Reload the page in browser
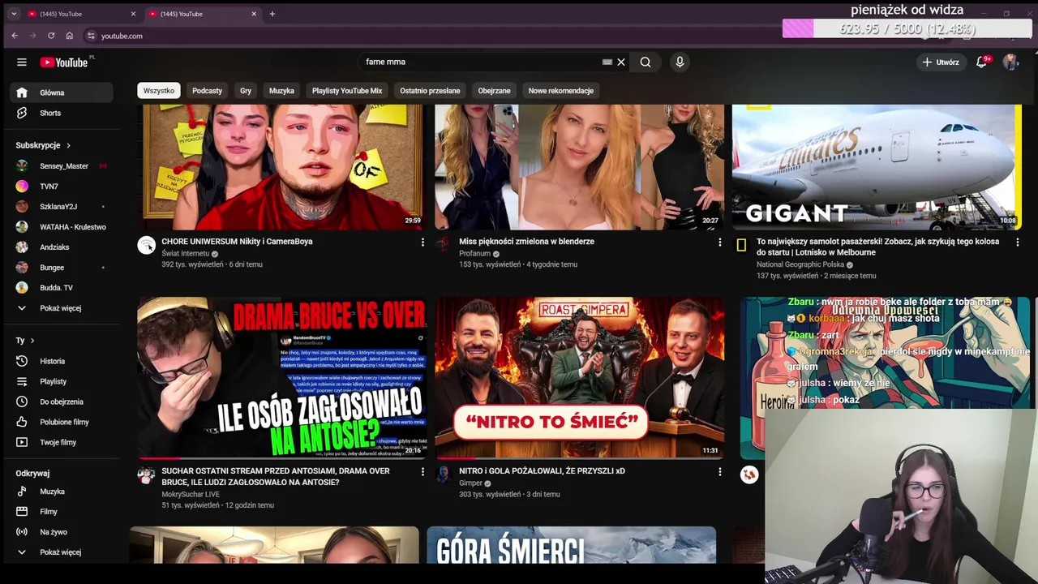 pos(51,36)
